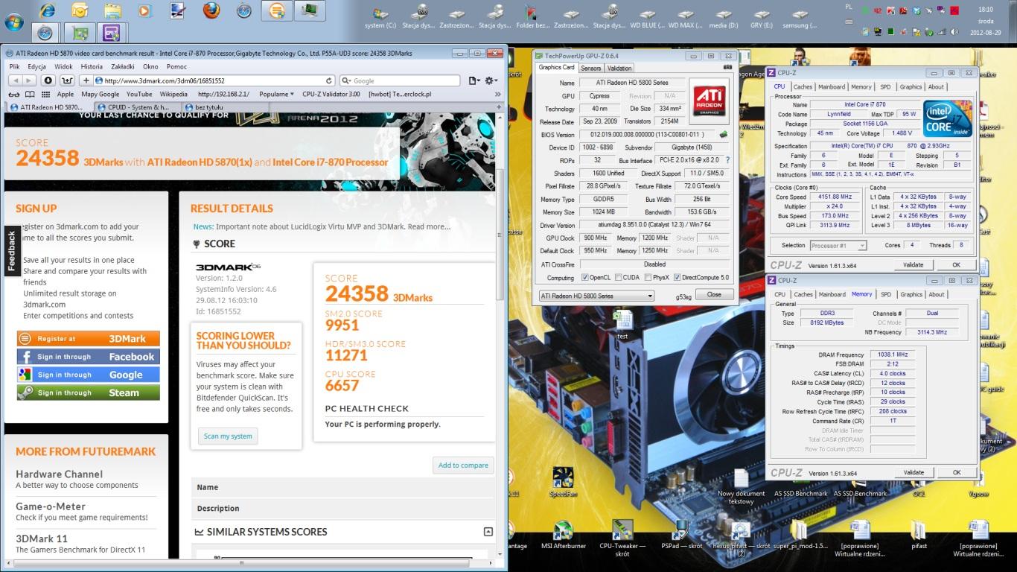Image resolution: width=1017 pixels, height=572 pixels.
Task: Open system (C:) drive toolbar icon
Action: pyautogui.click(x=380, y=18)
